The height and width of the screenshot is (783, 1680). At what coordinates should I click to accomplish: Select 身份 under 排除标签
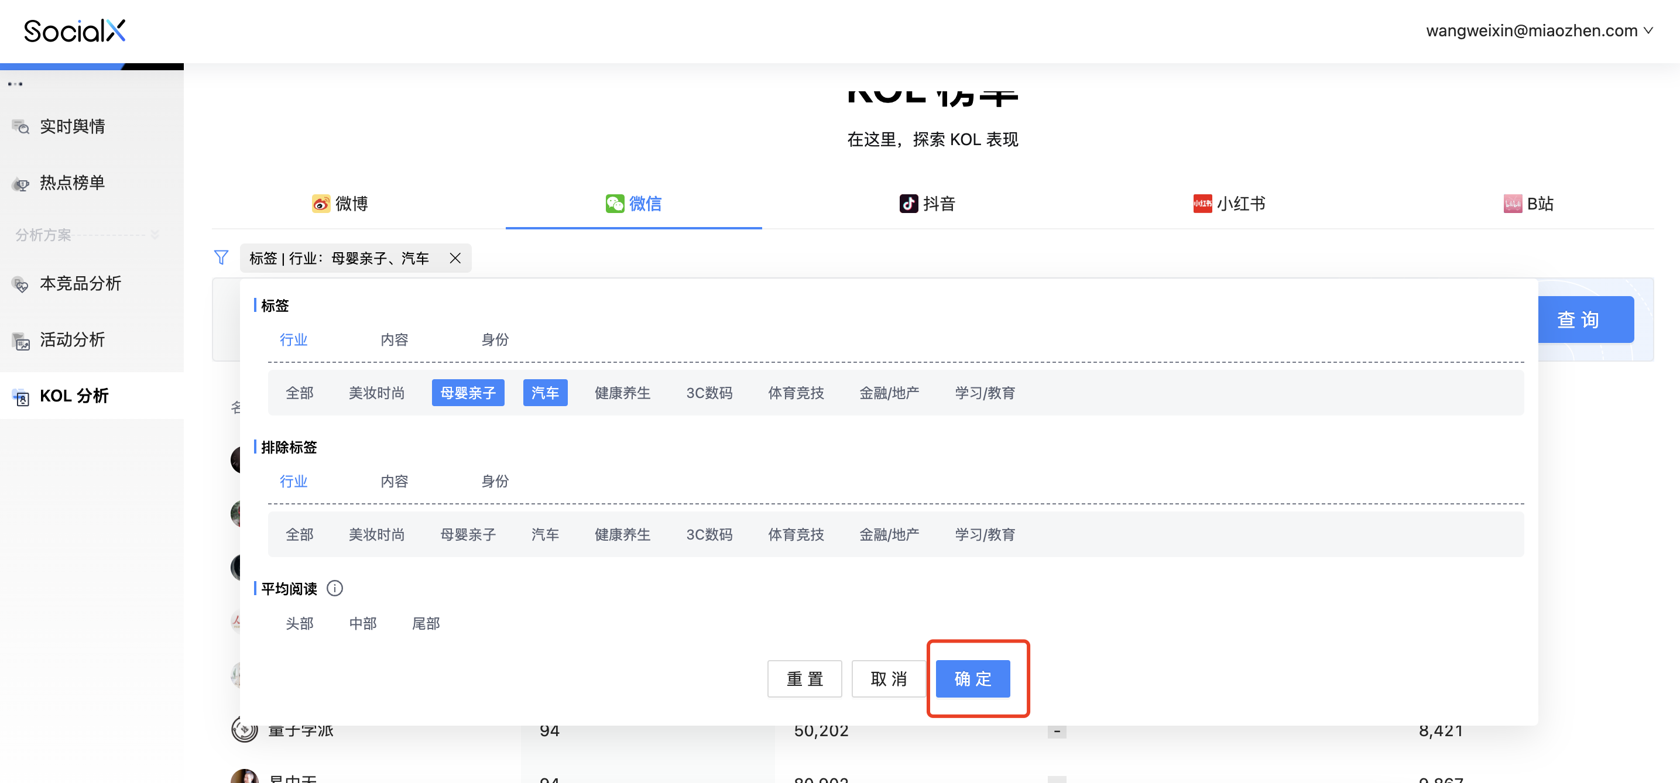495,482
